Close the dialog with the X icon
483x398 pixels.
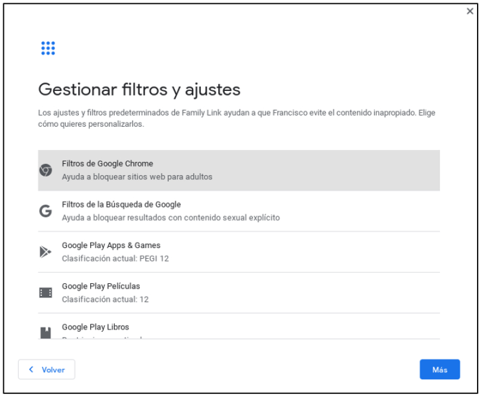tap(470, 11)
